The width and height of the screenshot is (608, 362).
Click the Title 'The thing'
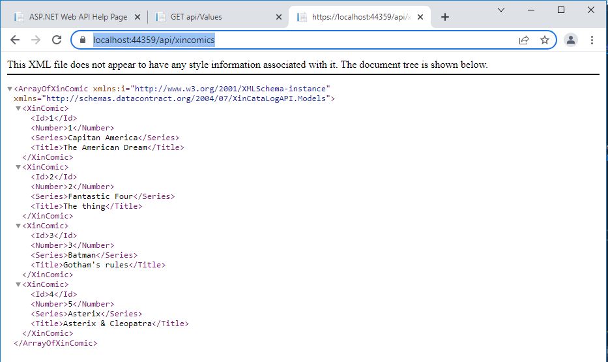(84, 206)
